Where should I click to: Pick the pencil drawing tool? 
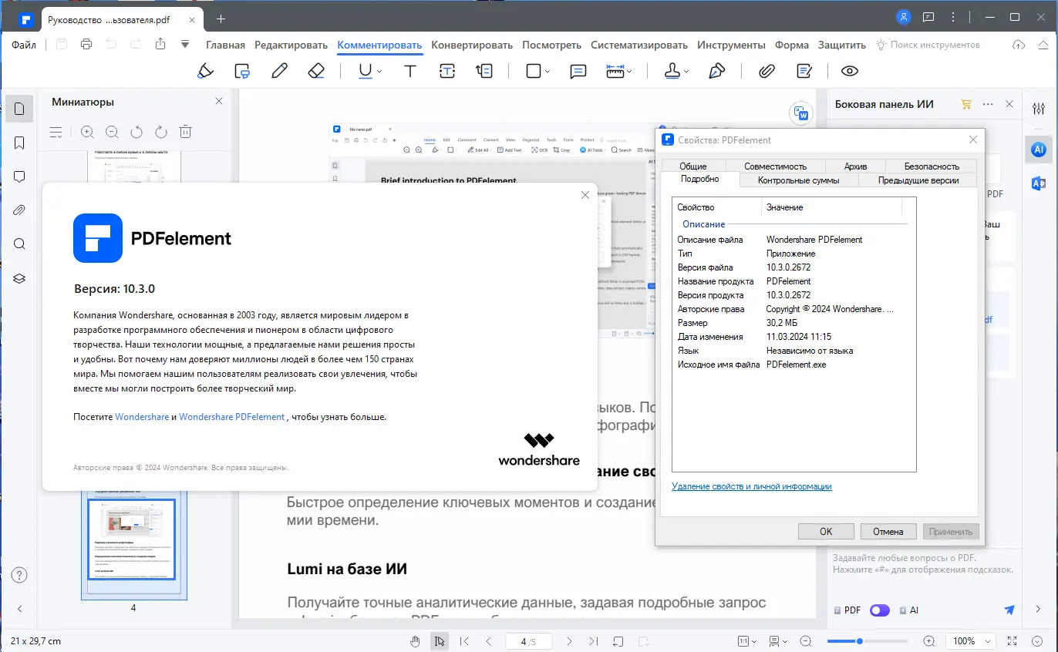(x=279, y=71)
